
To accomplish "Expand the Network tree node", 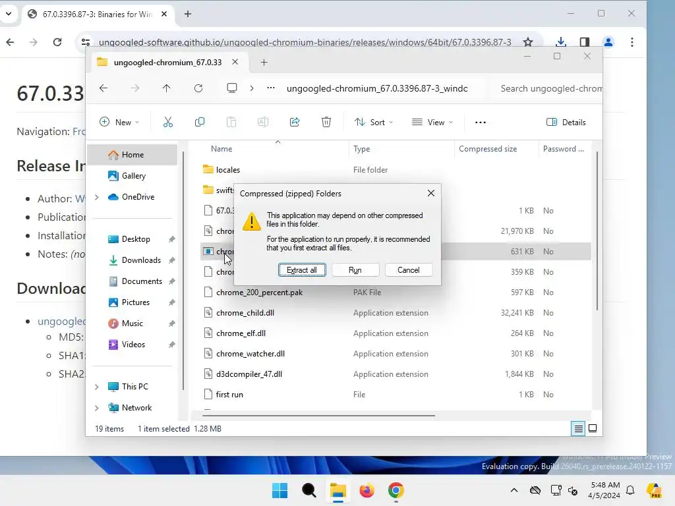I will 97,408.
